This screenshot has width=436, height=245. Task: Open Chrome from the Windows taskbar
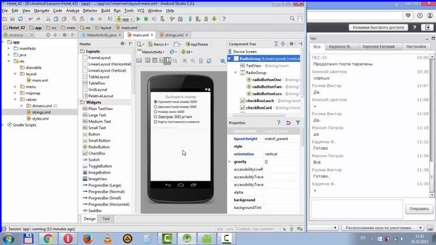coord(48,239)
